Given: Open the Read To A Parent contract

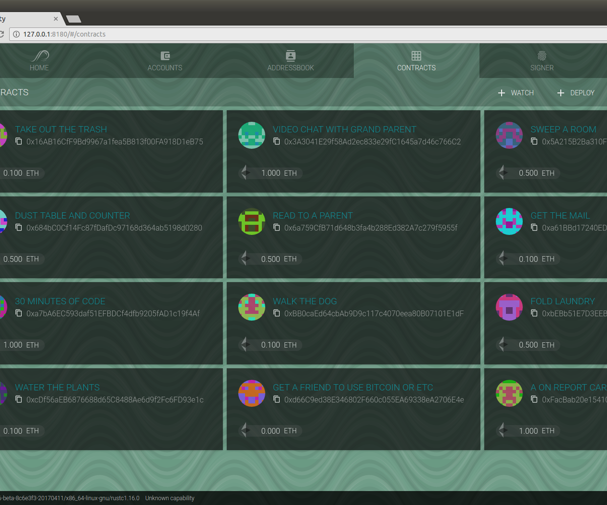Looking at the screenshot, I should [x=313, y=216].
